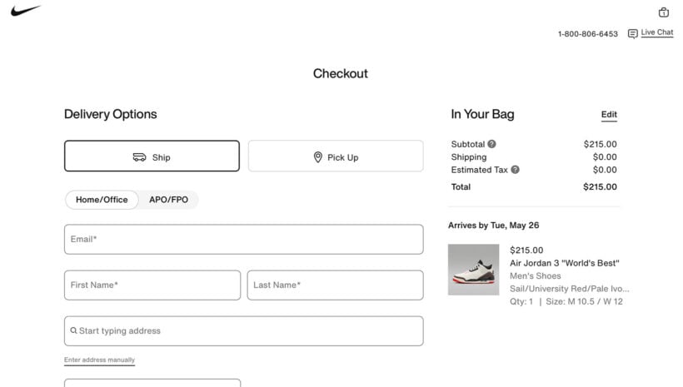The image size is (683, 387).
Task: Click the Qty: 1 Size: M 10.5 / W 12 line
Action: click(566, 301)
